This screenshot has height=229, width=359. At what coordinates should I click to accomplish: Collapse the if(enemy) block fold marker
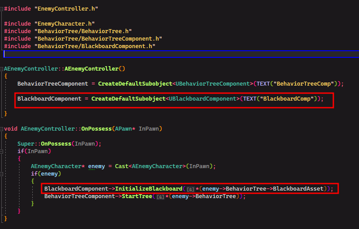(x=1, y=174)
